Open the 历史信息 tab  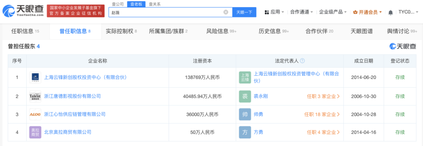[273, 31]
